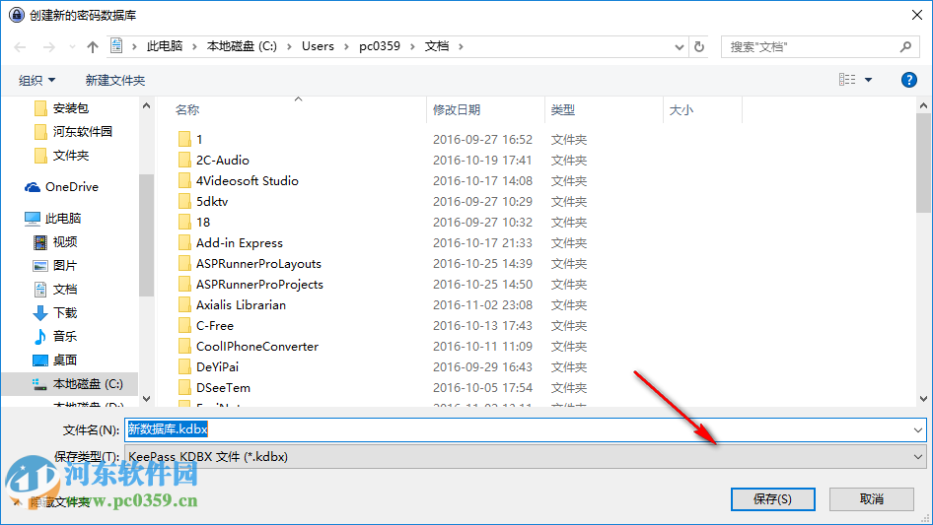This screenshot has width=933, height=525.
Task: Change the view layout icon
Action: coord(847,79)
